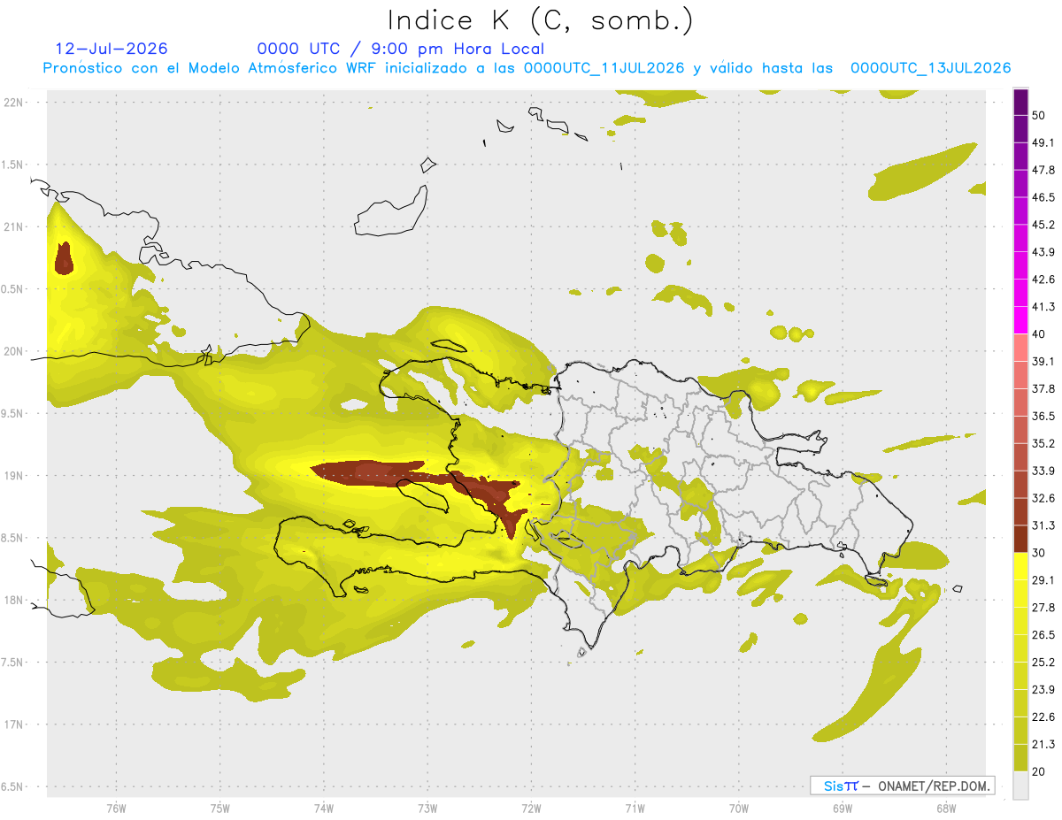1062x820 pixels.
Task: Pick the gray swatch below 20
Action: coord(1021,786)
